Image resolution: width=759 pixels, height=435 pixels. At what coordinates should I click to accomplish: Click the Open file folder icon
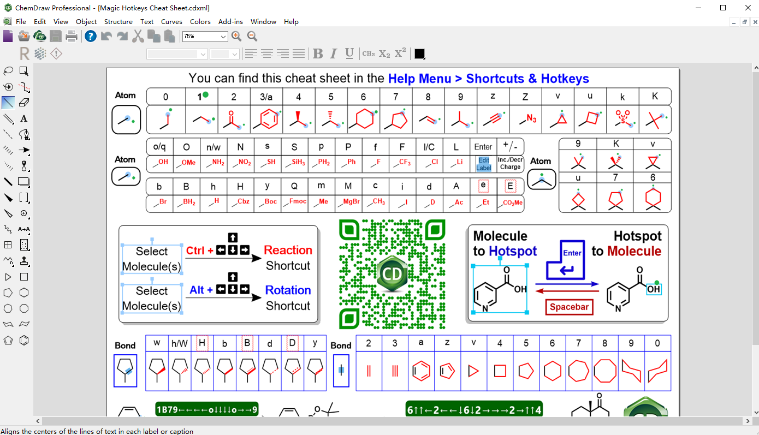pos(23,36)
